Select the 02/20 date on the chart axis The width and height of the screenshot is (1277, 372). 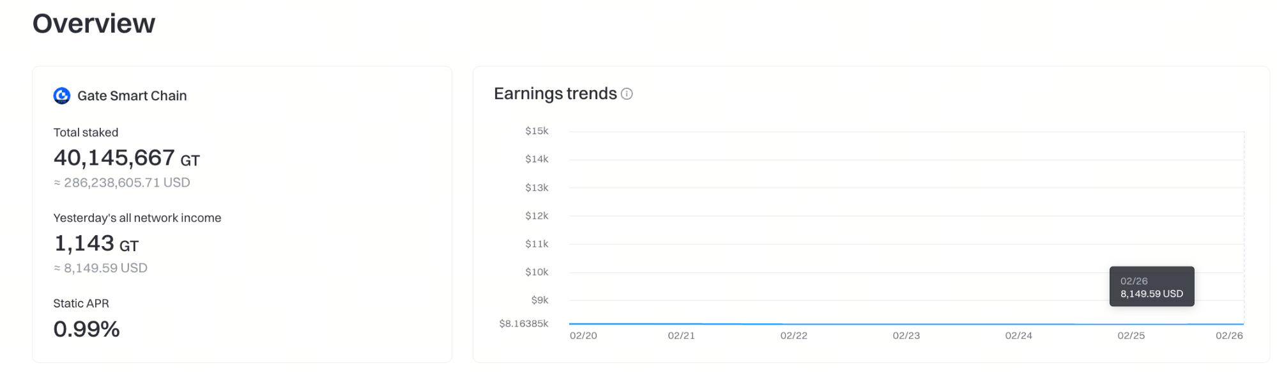click(583, 336)
